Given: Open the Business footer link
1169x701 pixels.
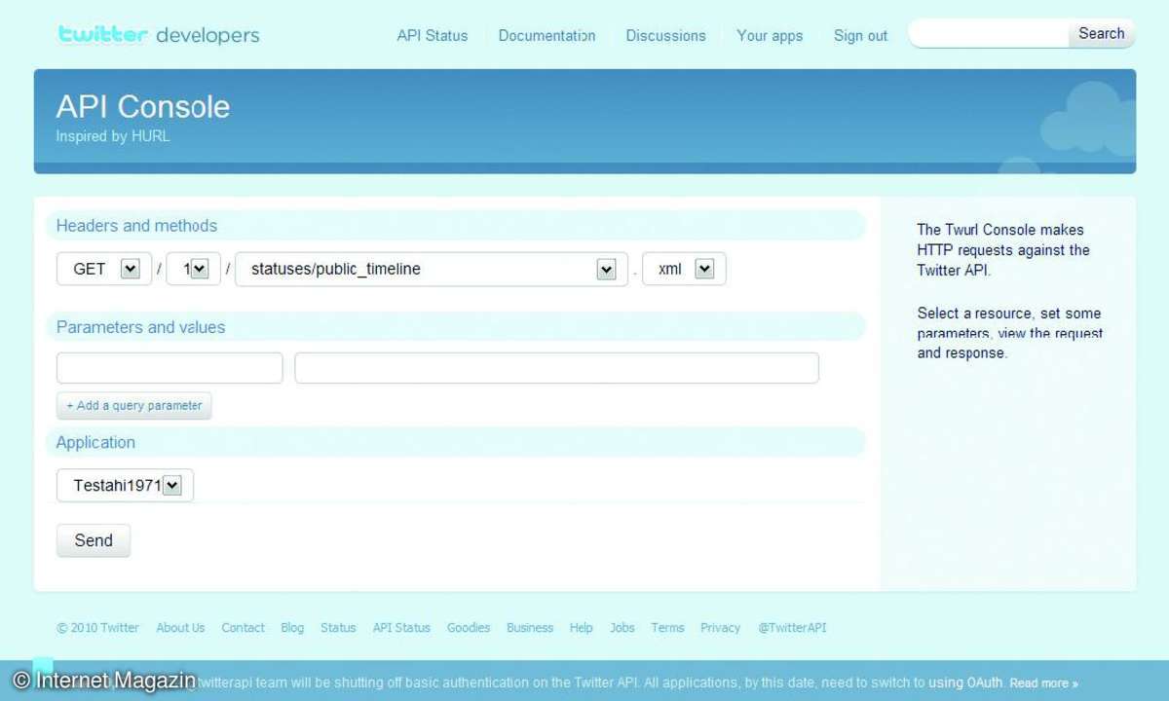Looking at the screenshot, I should click(x=530, y=628).
